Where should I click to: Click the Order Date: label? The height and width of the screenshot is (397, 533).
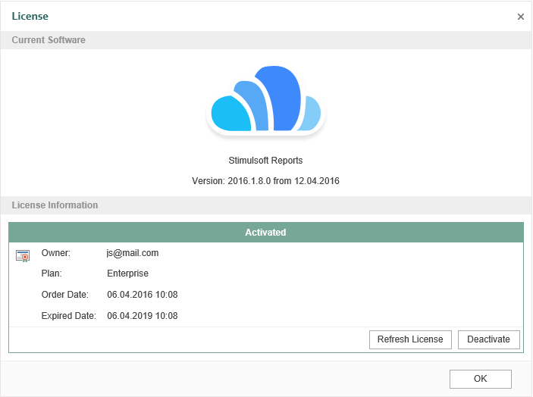[x=65, y=295]
